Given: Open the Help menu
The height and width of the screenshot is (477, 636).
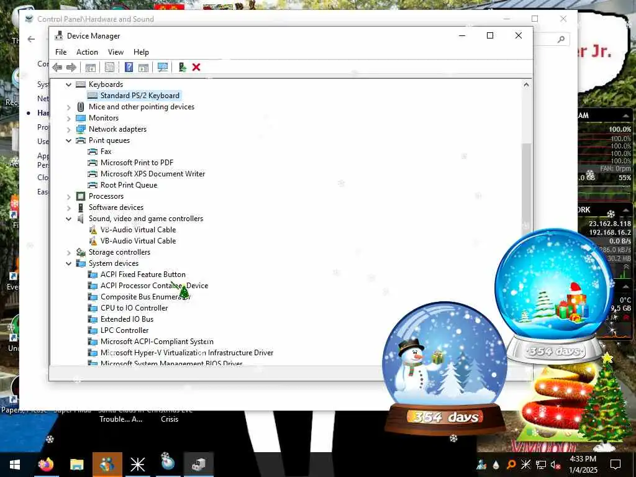Looking at the screenshot, I should tap(141, 52).
